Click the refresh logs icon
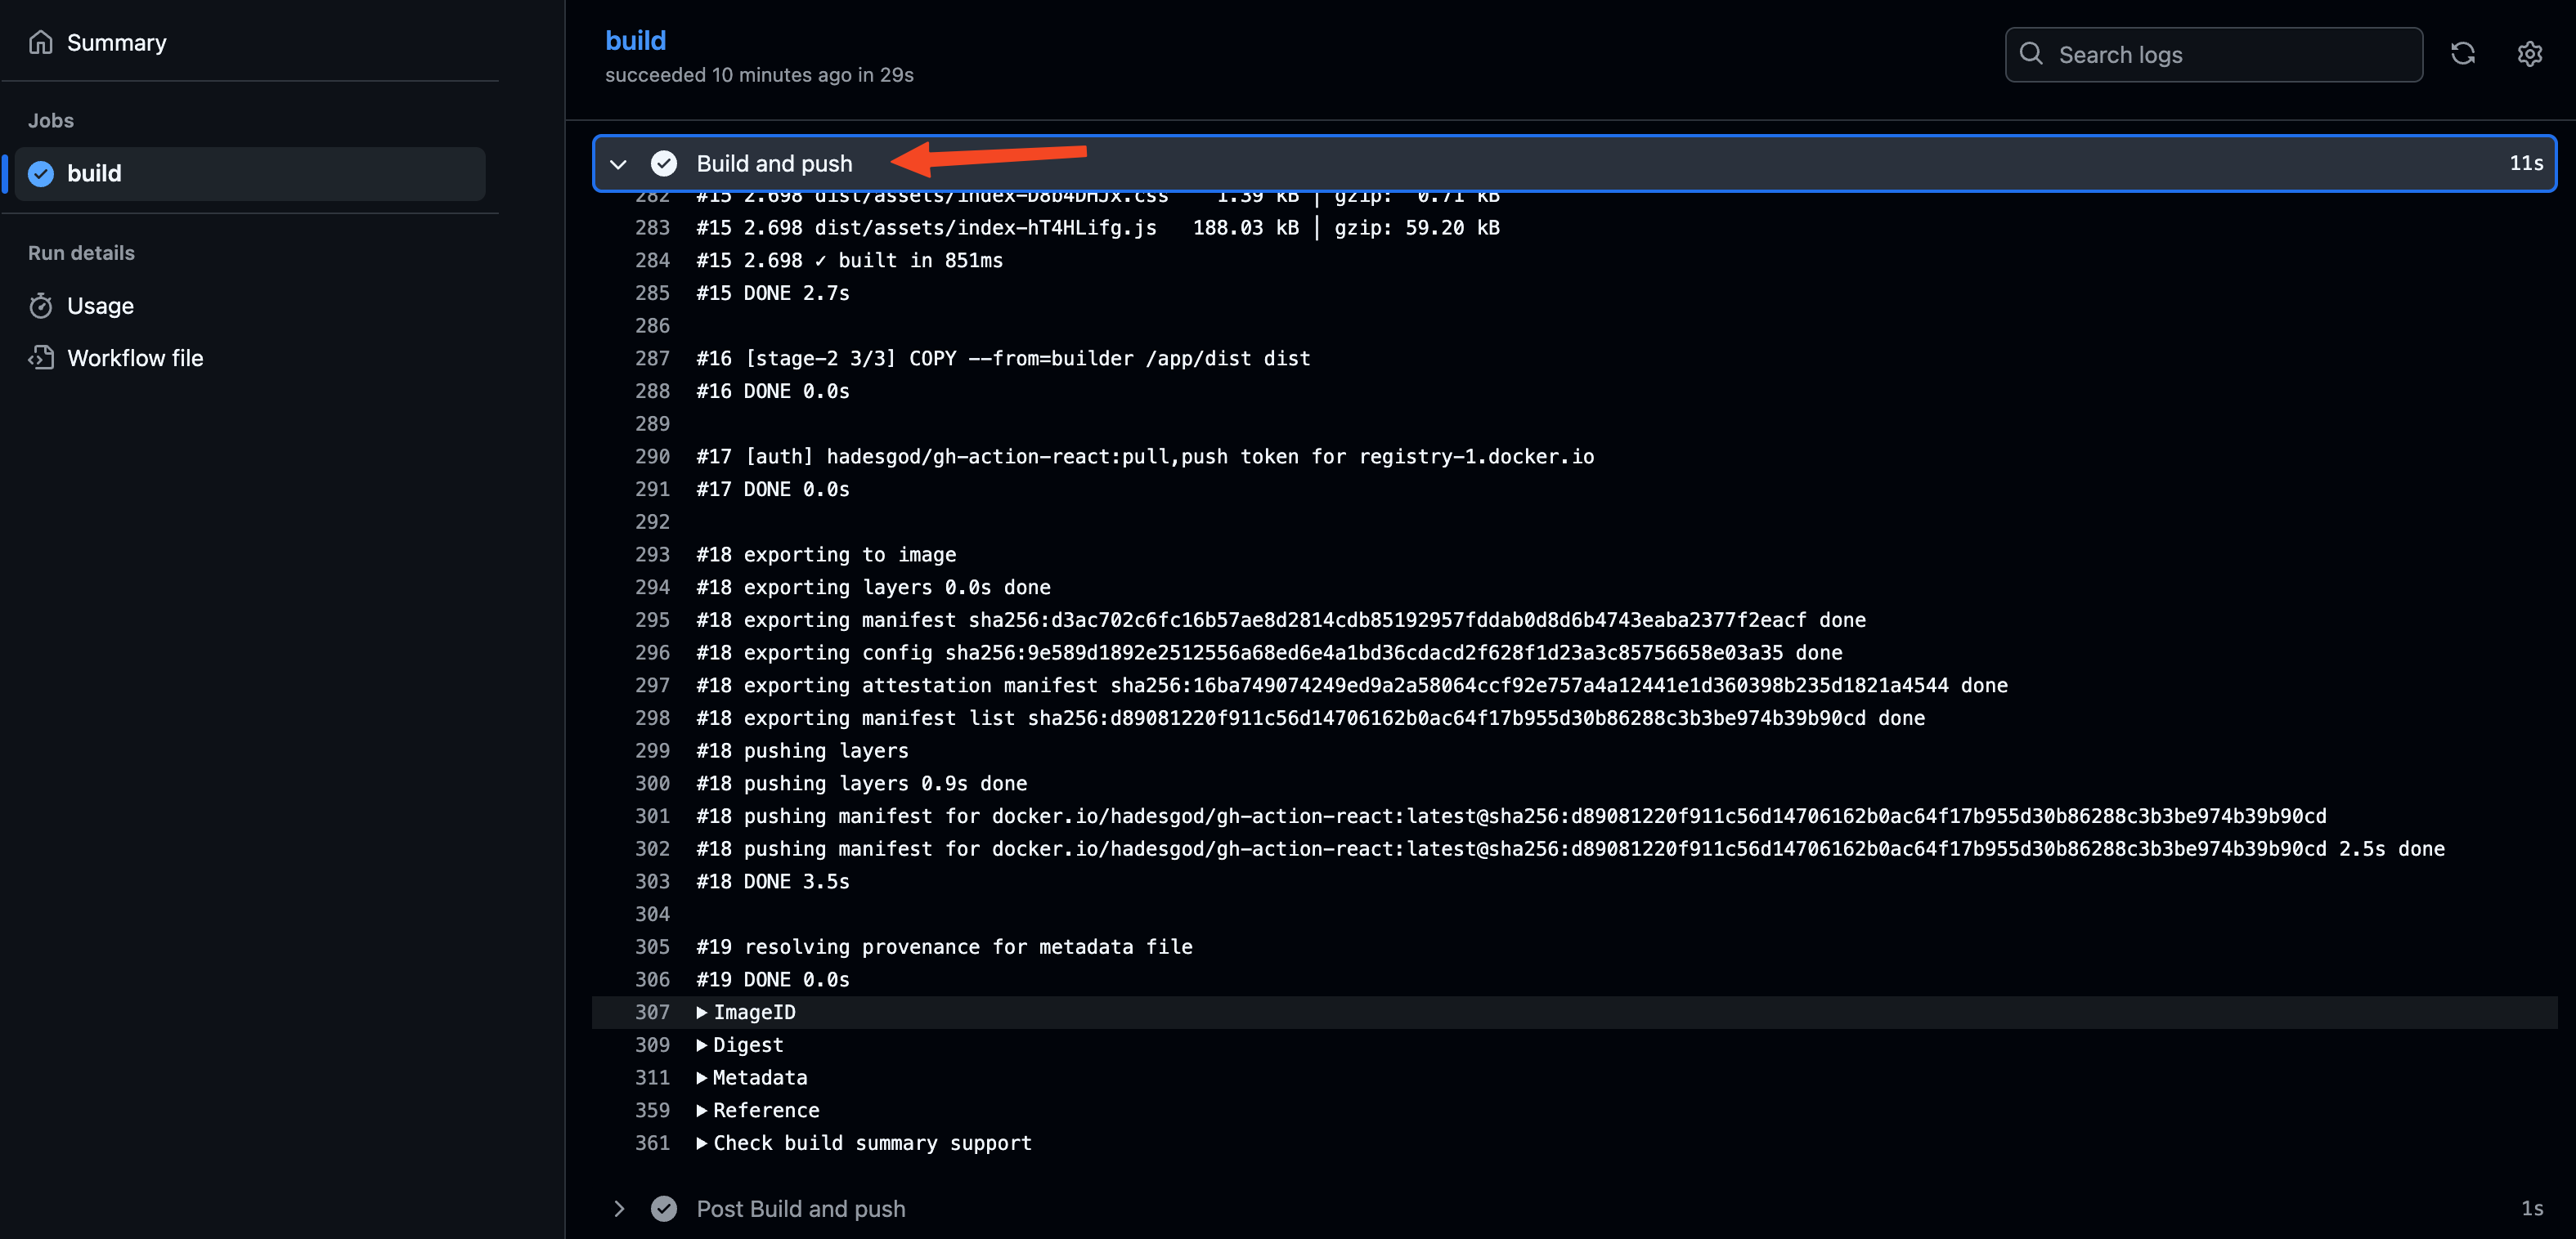Viewport: 2576px width, 1239px height. [x=2462, y=54]
